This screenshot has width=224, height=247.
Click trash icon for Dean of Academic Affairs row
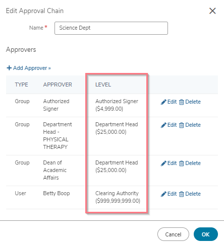(x=181, y=163)
